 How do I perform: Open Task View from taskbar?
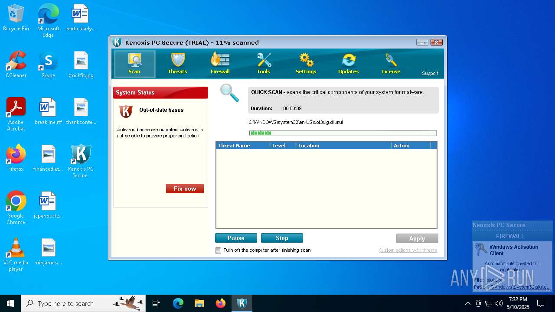(x=156, y=303)
